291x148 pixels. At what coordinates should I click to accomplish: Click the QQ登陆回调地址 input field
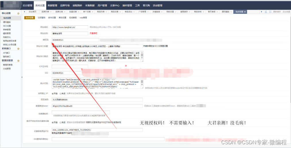tap(108, 139)
